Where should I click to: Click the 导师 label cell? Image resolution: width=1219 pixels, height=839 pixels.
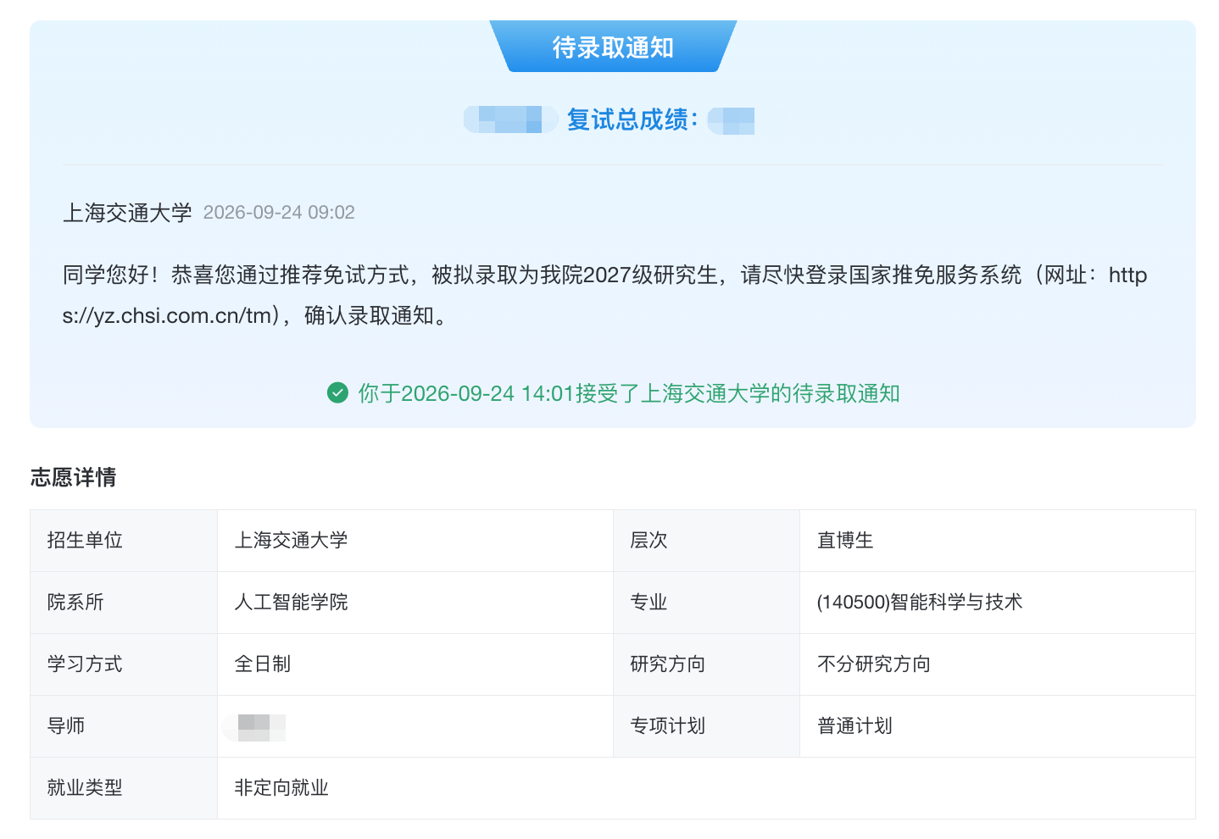tap(124, 726)
